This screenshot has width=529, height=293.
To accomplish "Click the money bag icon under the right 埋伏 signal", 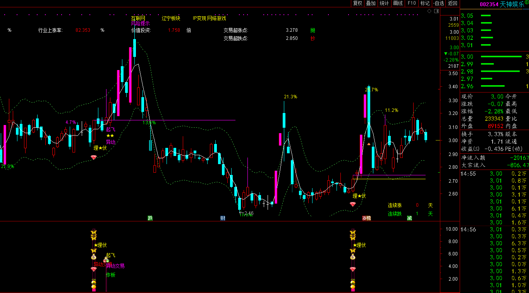I will (x=352, y=257).
